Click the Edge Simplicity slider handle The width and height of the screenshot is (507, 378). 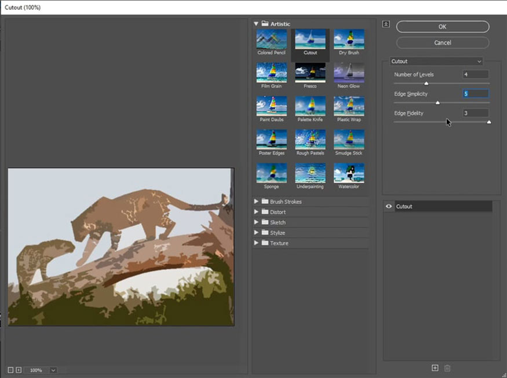[x=437, y=102]
